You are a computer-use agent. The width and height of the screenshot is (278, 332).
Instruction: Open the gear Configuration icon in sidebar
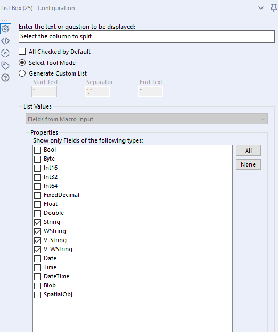[x=5, y=29]
